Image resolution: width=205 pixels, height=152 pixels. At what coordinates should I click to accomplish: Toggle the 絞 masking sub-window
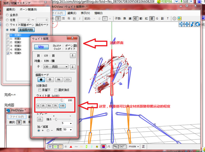click(136, 19)
